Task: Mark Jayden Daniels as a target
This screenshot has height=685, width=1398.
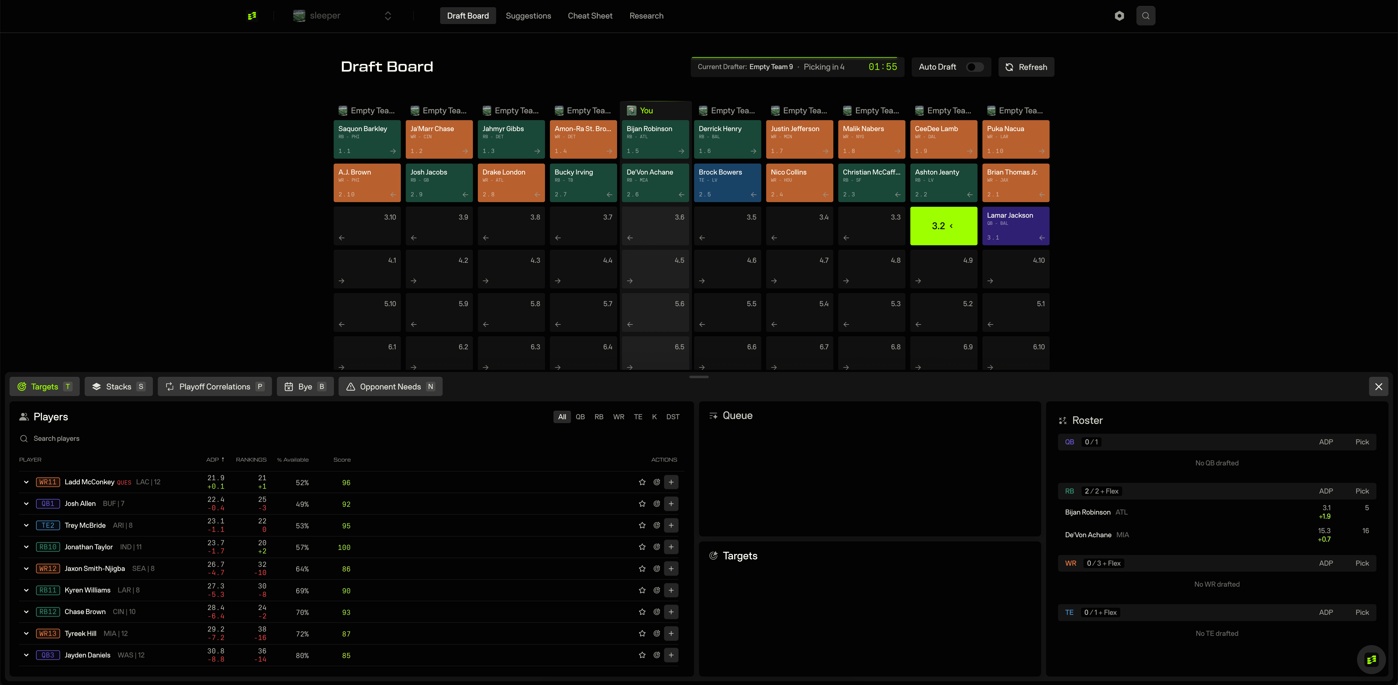Action: (x=657, y=655)
